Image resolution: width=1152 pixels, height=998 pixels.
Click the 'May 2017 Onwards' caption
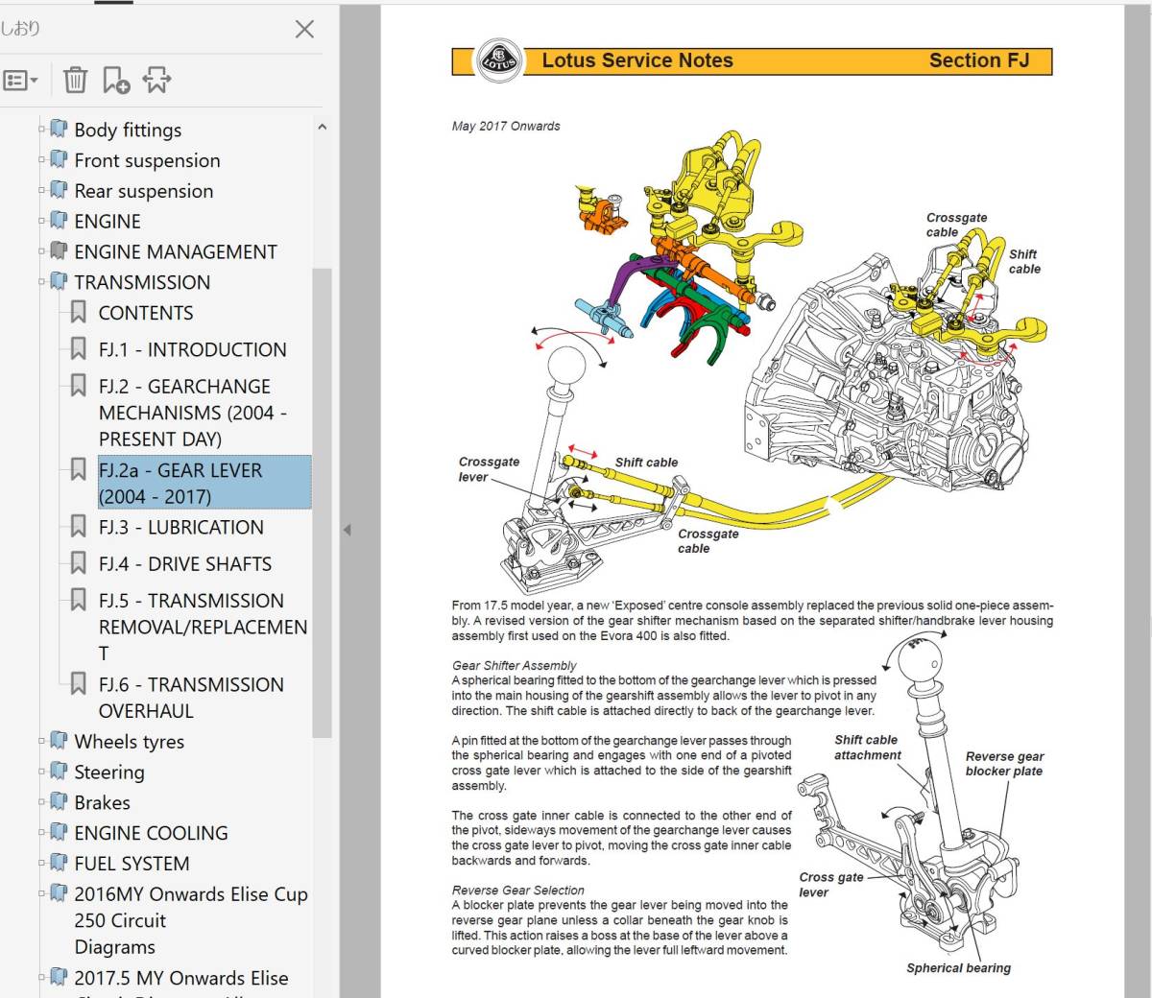[506, 126]
